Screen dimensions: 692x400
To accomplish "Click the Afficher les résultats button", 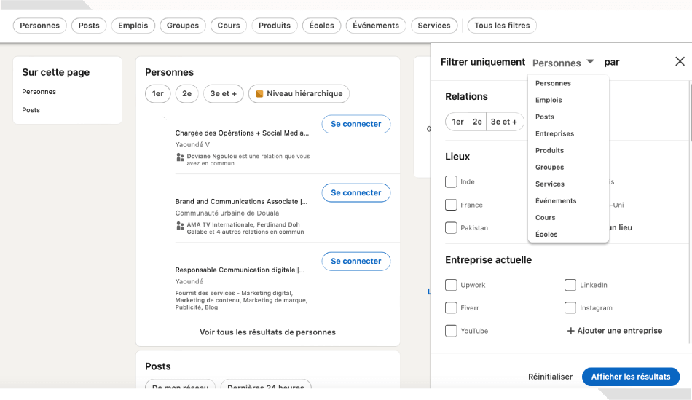I will [x=631, y=377].
